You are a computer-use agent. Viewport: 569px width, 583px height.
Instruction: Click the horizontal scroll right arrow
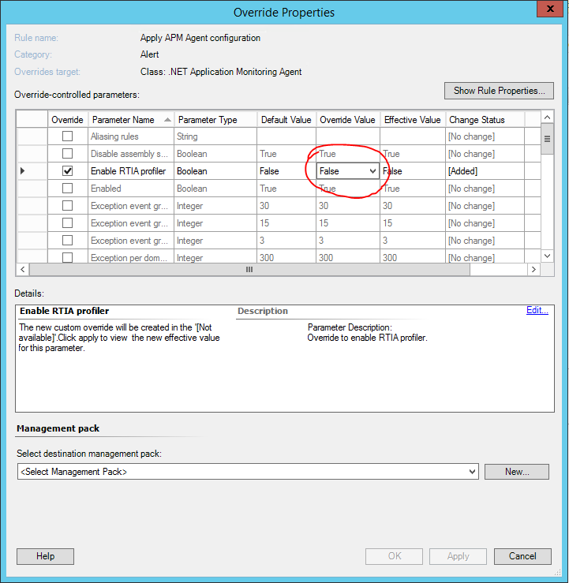click(x=533, y=269)
